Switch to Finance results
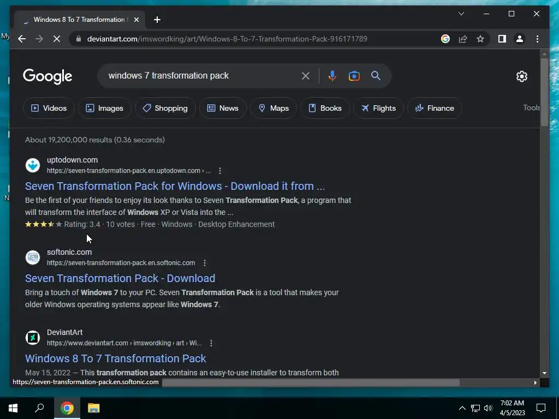Screen dimensions: 559x419 click(x=435, y=108)
